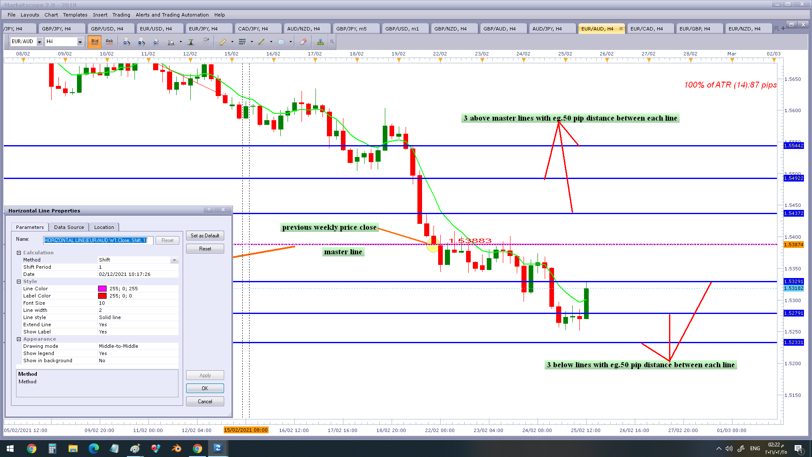Open Microsoft Edge from the taskbar
The image size is (812, 457).
tap(94, 449)
